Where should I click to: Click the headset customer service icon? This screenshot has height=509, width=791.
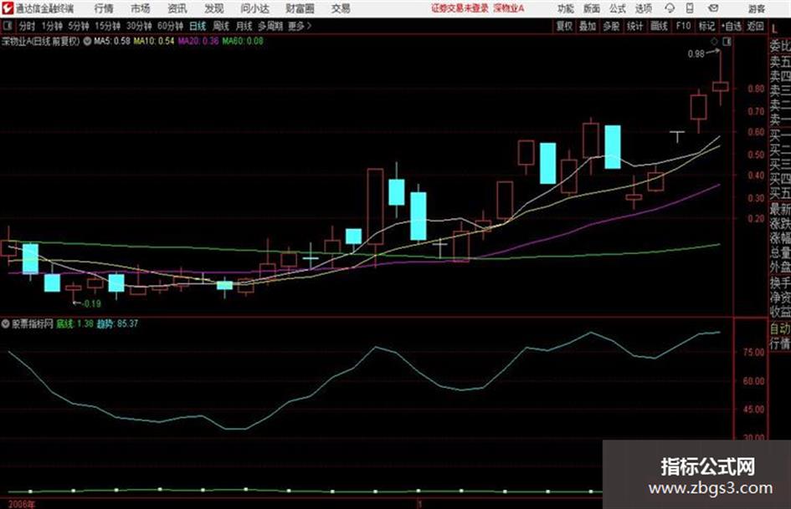[670, 8]
